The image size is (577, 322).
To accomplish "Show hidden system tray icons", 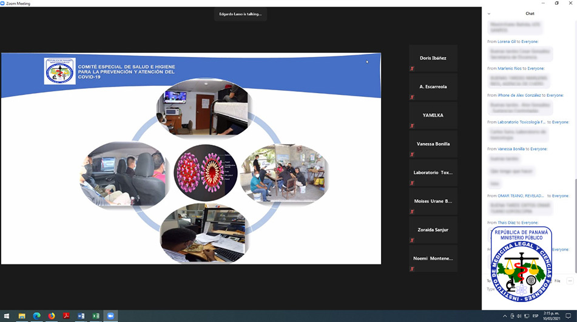I will 505,316.
